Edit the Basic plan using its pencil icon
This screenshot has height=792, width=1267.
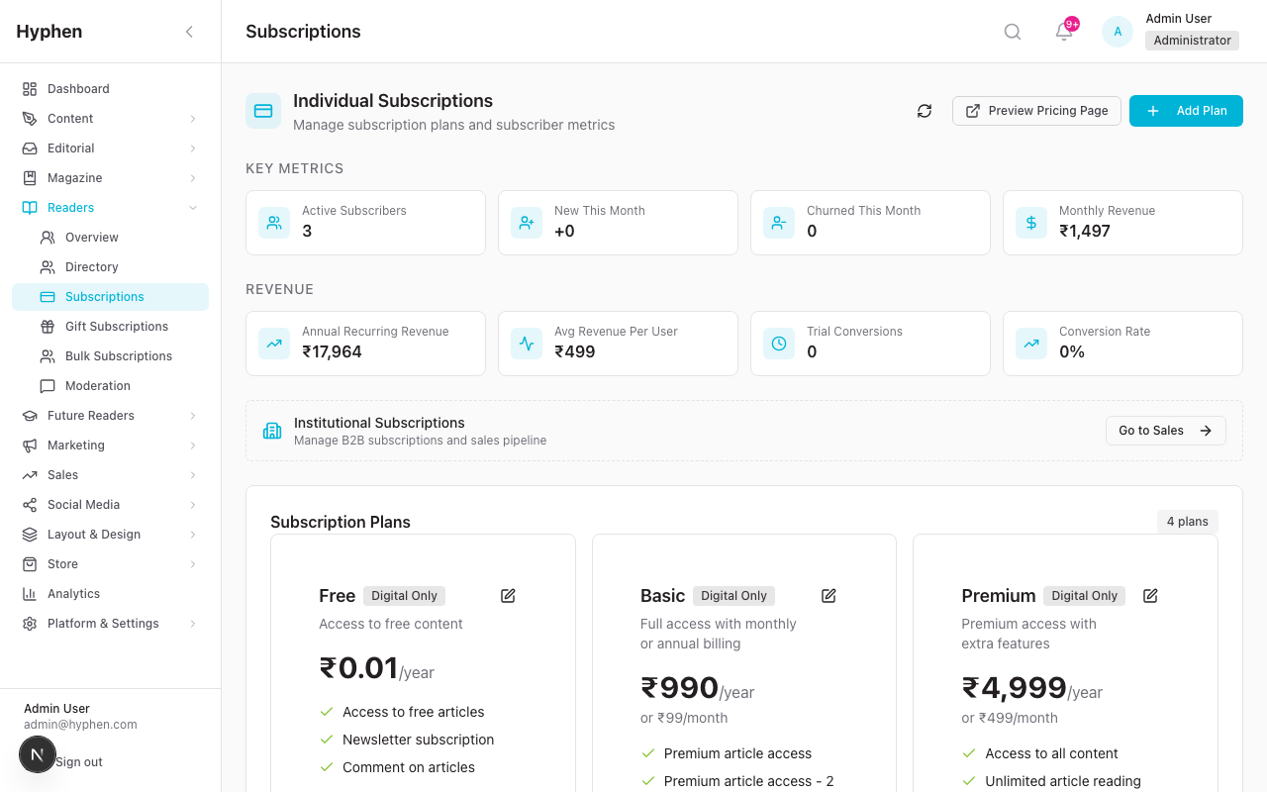pyautogui.click(x=828, y=595)
